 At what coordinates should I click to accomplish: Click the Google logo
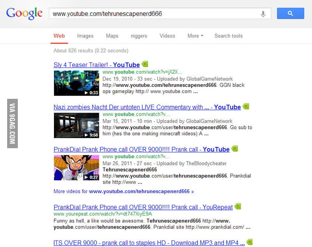coord(24,13)
